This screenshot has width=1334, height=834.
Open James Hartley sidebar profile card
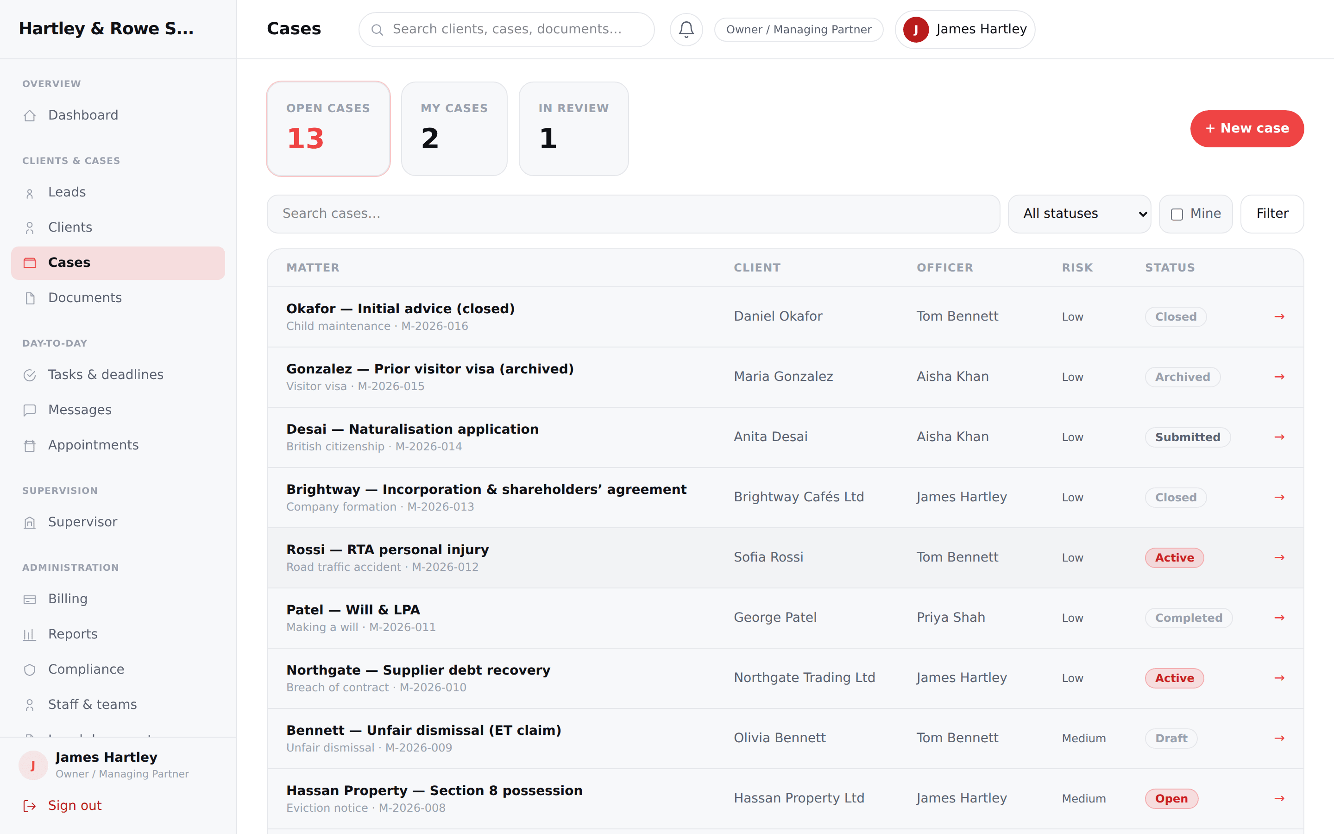point(118,765)
